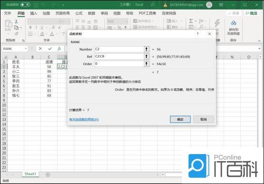Open the Name Box dropdown arrow
This screenshot has height=184, width=264.
26,49
